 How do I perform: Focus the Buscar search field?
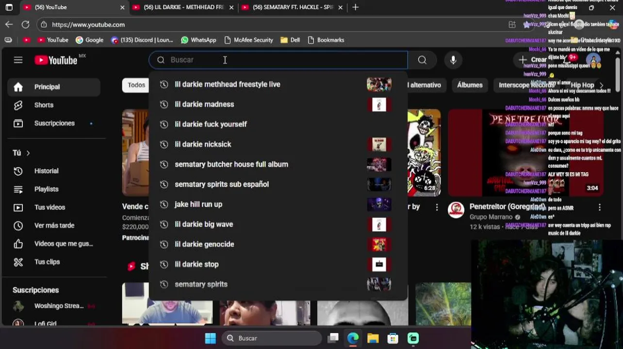(x=278, y=60)
